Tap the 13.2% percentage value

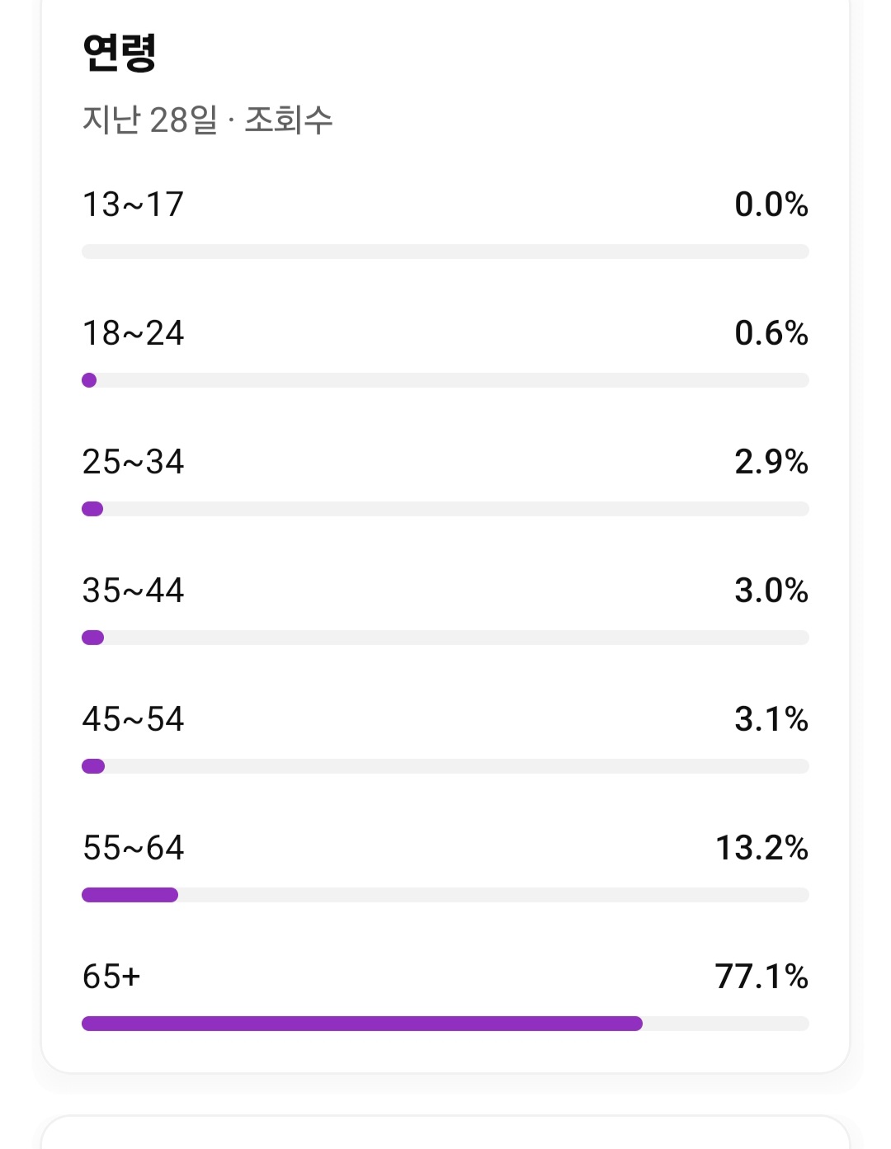(x=761, y=848)
